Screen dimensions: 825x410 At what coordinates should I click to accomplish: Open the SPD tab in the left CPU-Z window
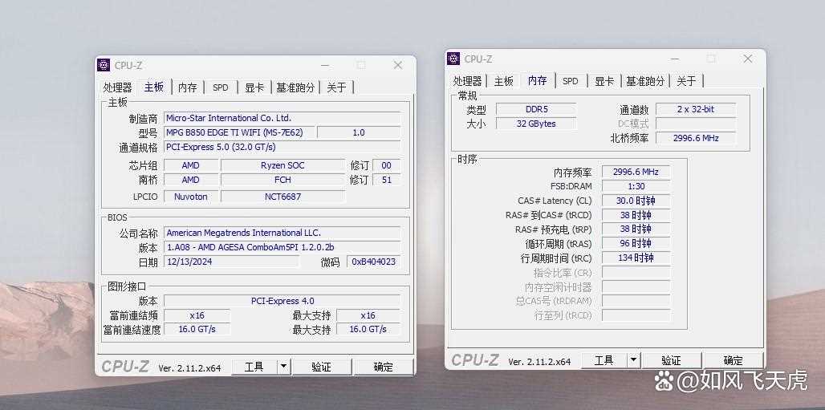(221, 87)
